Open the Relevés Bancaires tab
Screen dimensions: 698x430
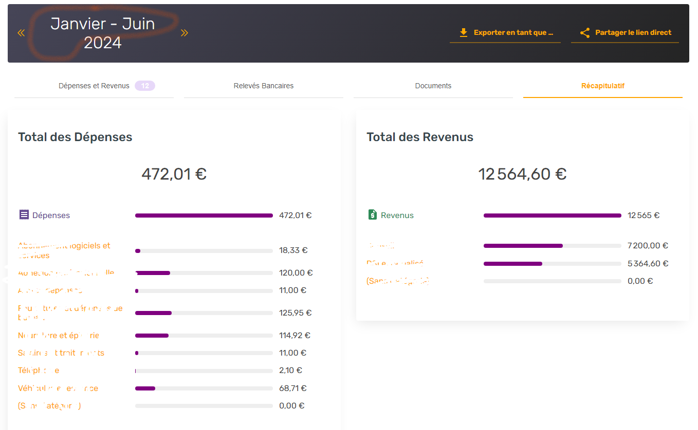(x=264, y=86)
